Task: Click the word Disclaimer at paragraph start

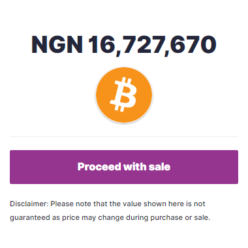Action: click(x=29, y=204)
